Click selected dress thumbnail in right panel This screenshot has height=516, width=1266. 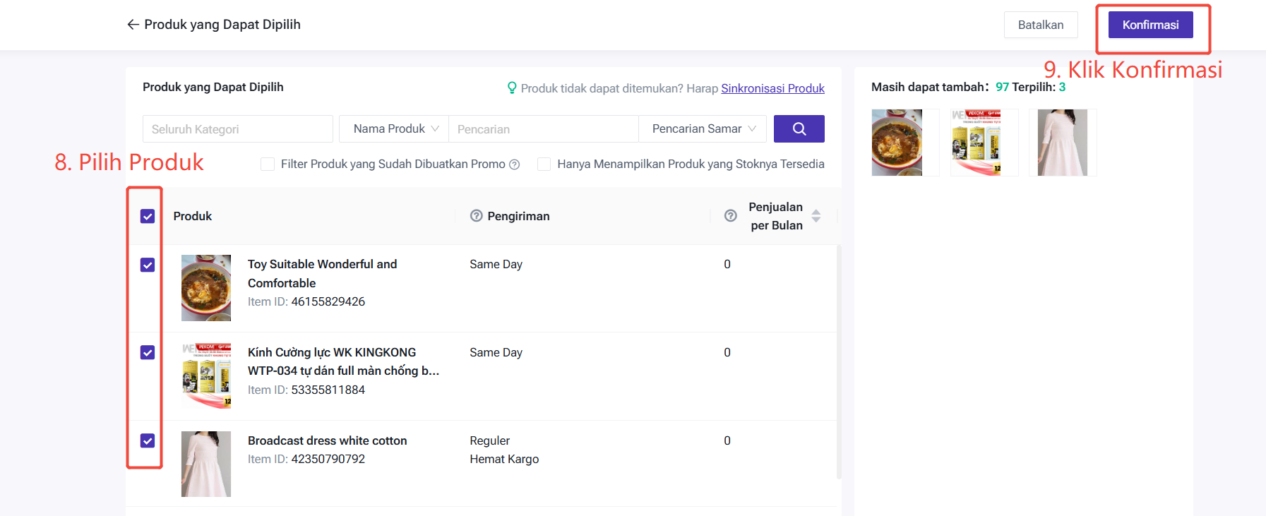(x=1062, y=143)
